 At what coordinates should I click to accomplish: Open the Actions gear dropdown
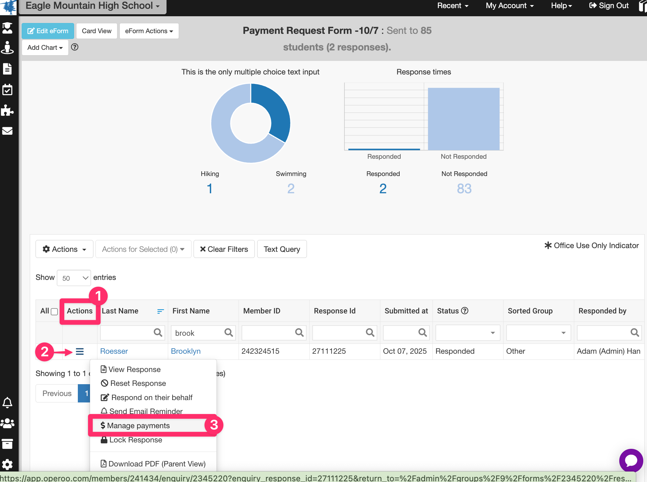click(x=64, y=249)
